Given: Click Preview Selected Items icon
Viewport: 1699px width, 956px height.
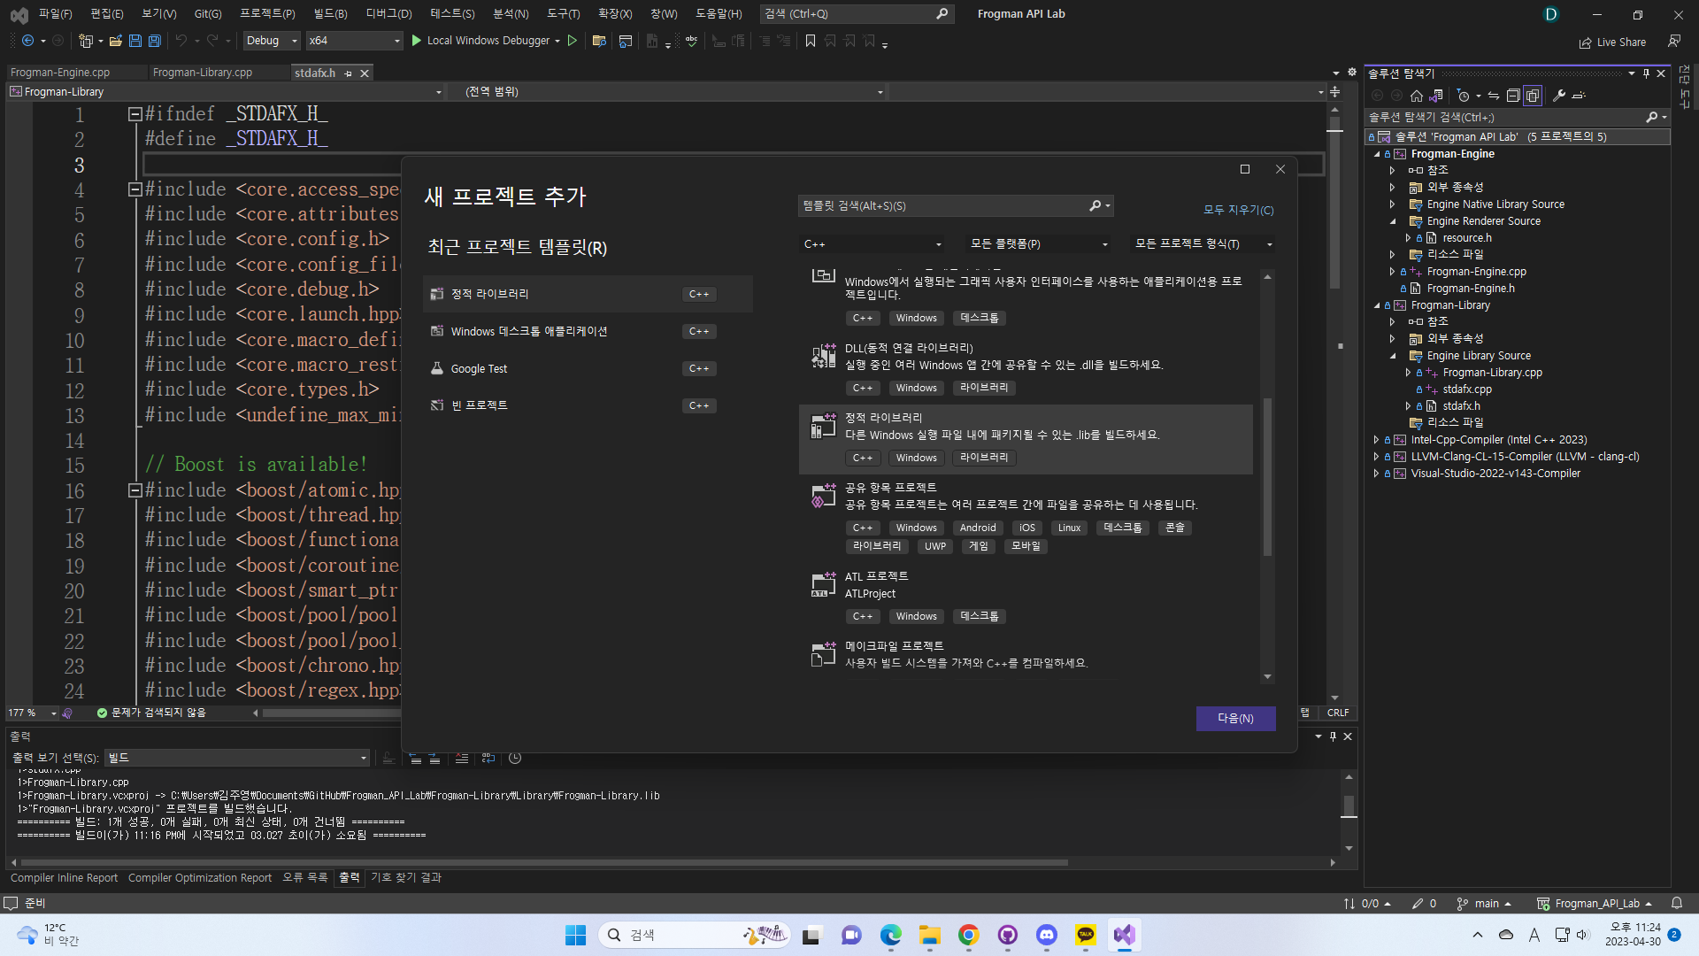Looking at the screenshot, I should coord(1580,96).
